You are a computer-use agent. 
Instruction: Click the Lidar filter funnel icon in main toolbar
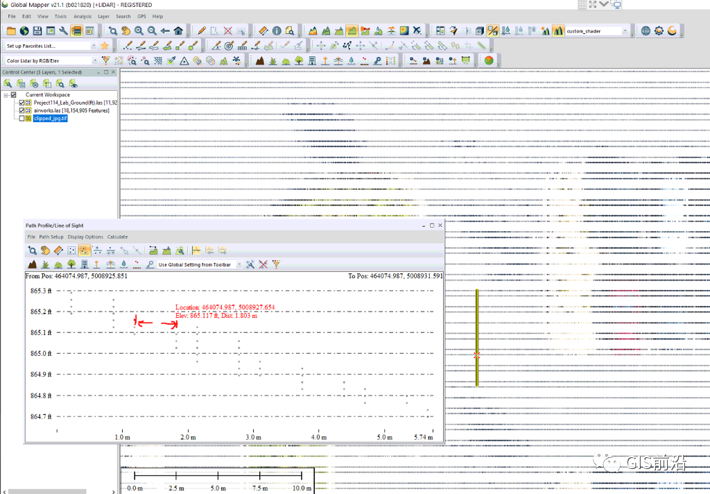(x=106, y=60)
